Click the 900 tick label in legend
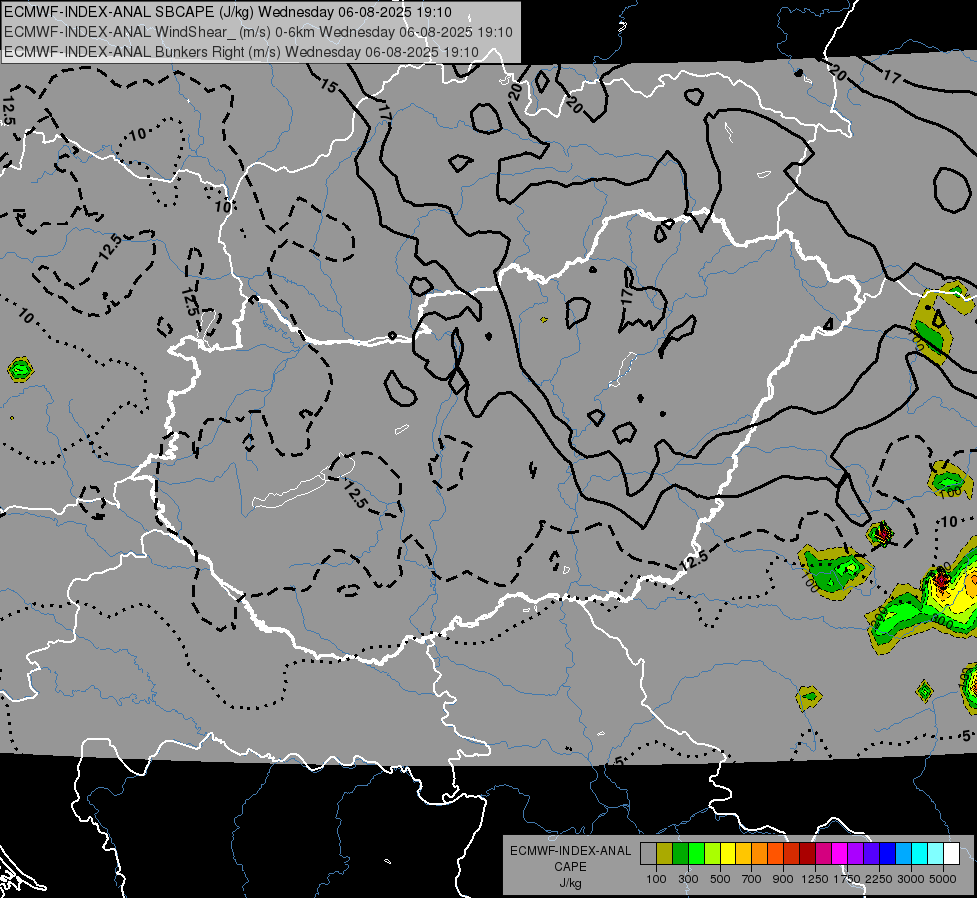The width and height of the screenshot is (977, 898). 783,879
